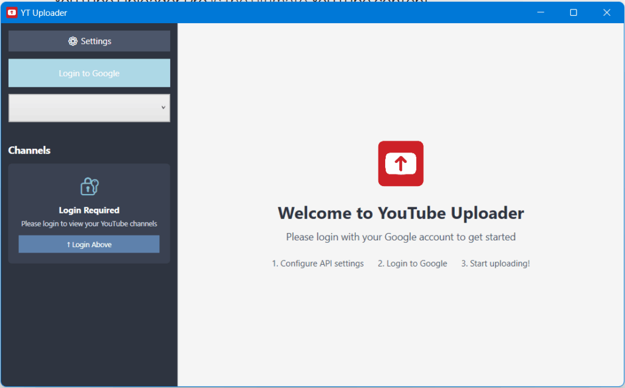Close the YT Uploader window
The width and height of the screenshot is (625, 388).
(x=607, y=12)
